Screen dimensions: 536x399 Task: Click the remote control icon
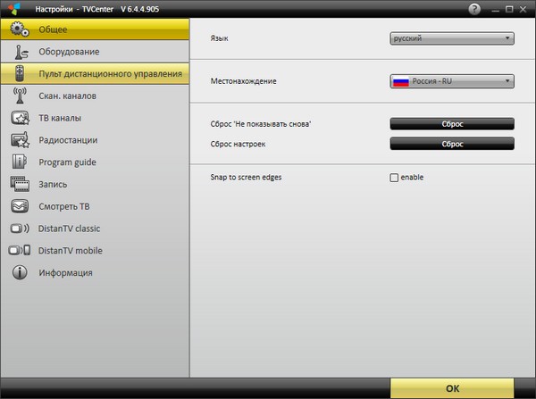[x=20, y=73]
